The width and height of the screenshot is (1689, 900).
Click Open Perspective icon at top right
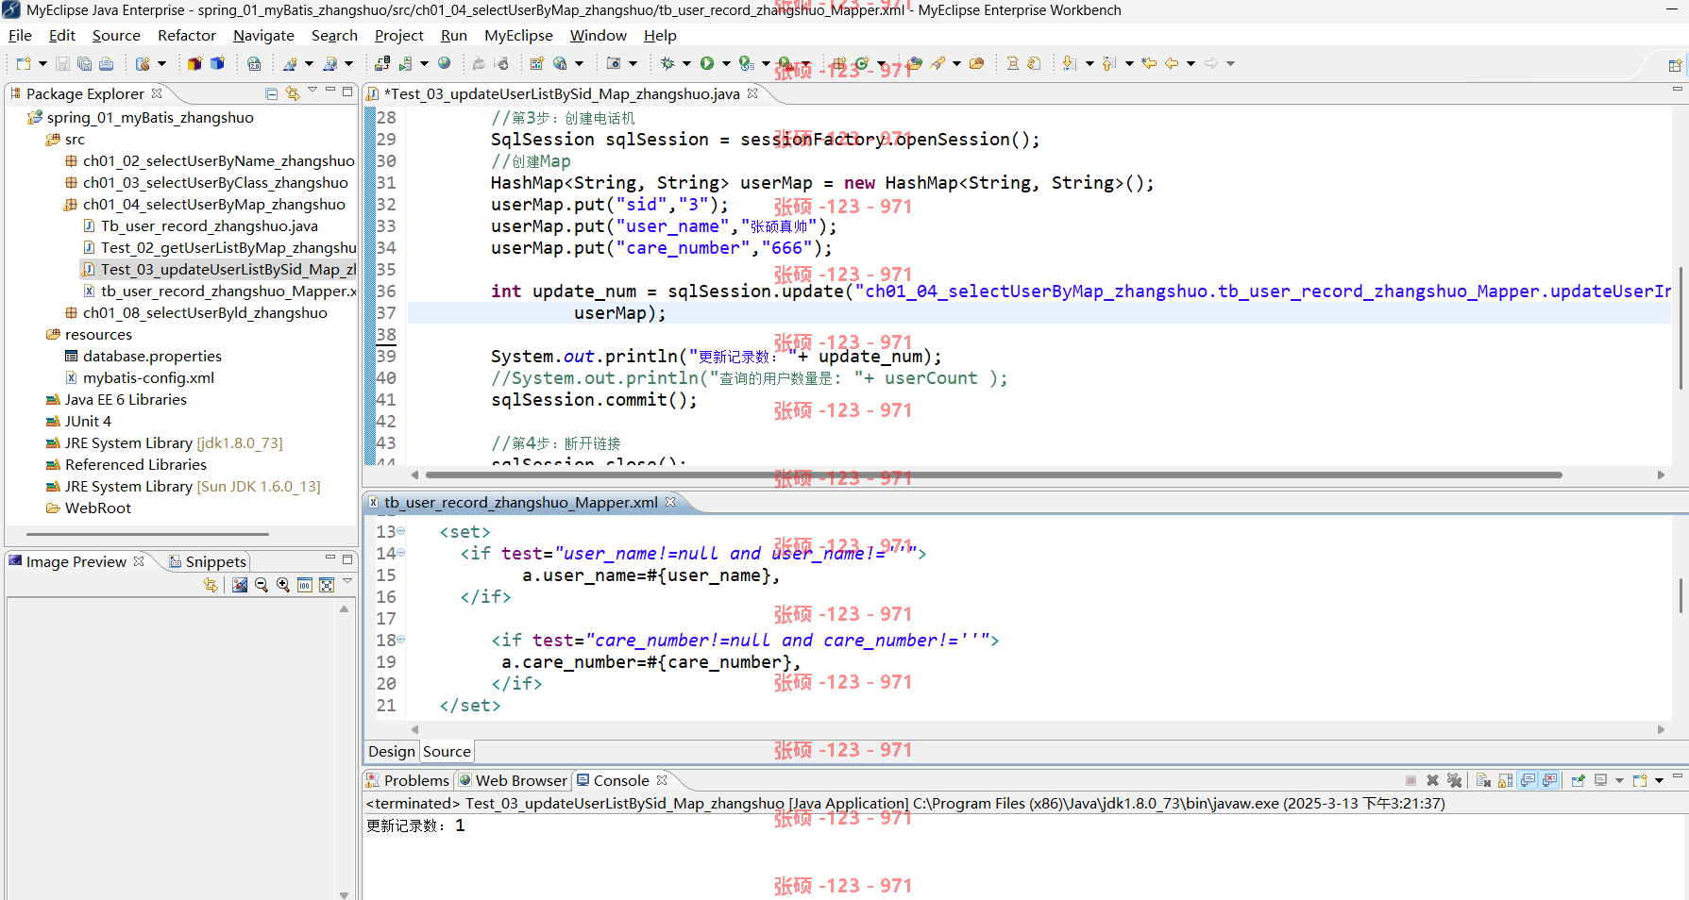point(1675,65)
